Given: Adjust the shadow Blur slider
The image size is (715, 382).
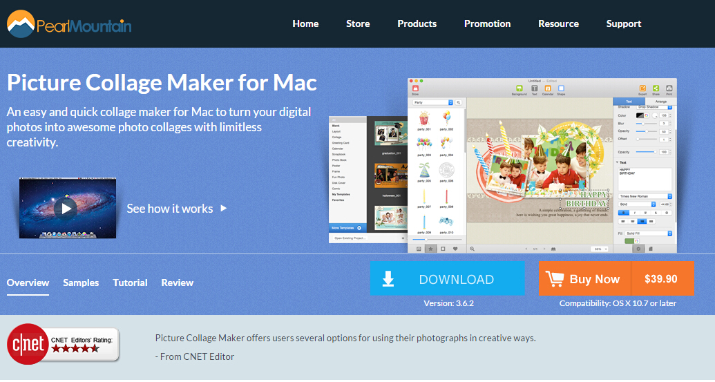Looking at the screenshot, I should [646, 124].
